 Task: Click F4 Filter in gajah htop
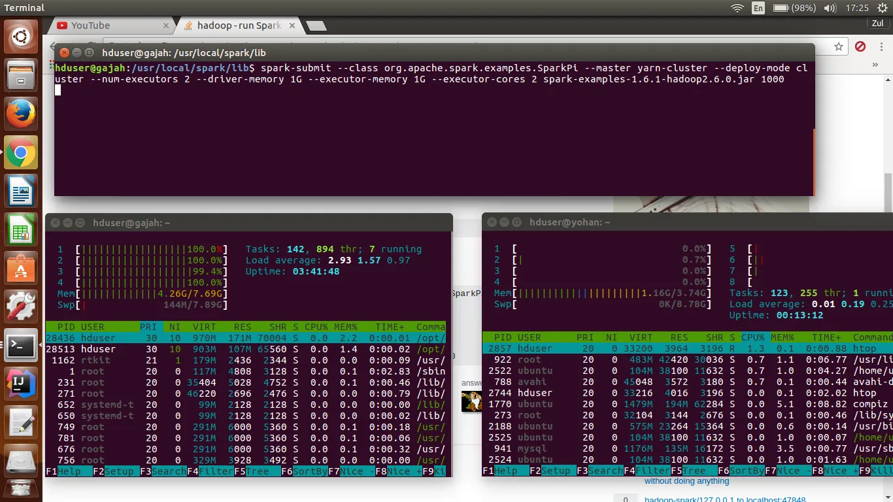(210, 471)
